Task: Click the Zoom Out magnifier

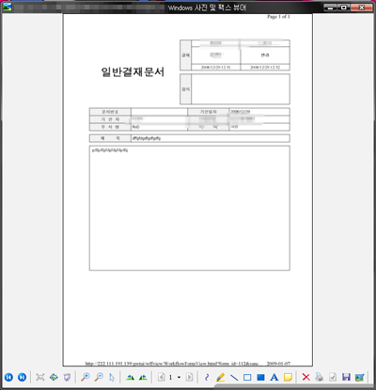Action: [99, 377]
